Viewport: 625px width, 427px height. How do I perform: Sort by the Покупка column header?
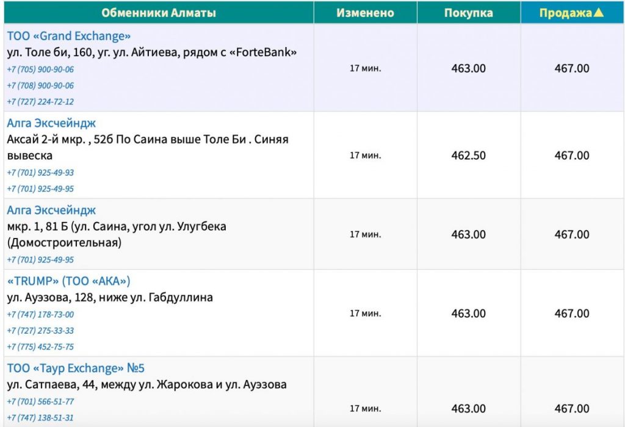click(468, 13)
